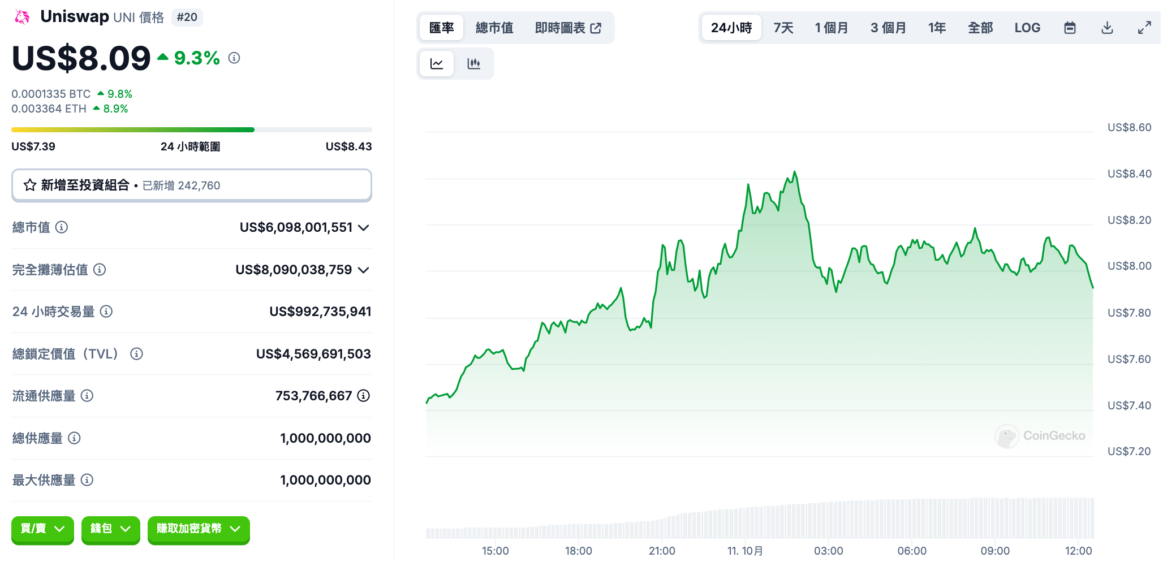
Task: Expand the 完全攤薄估值 value chevron
Action: point(364,270)
